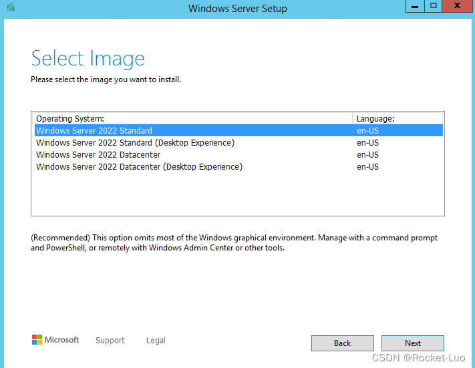475x368 pixels.
Task: Click en-US cell of Standard (Desktop Experience) row
Action: 367,143
